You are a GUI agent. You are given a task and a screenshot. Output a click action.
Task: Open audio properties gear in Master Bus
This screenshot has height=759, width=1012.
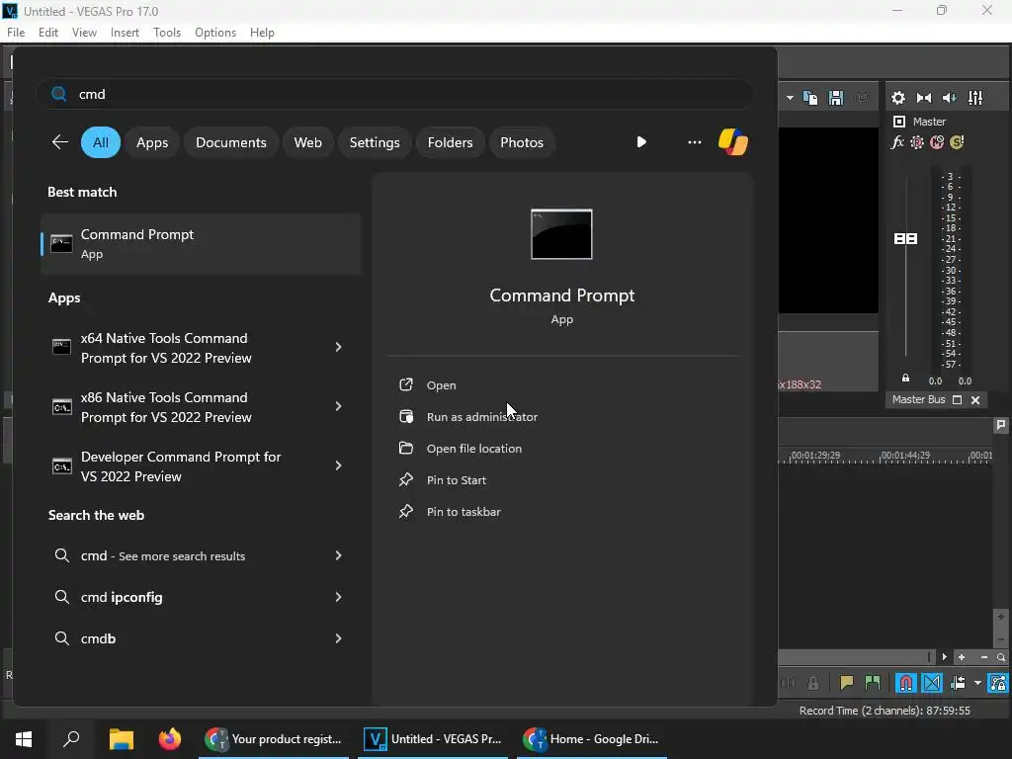(x=897, y=98)
